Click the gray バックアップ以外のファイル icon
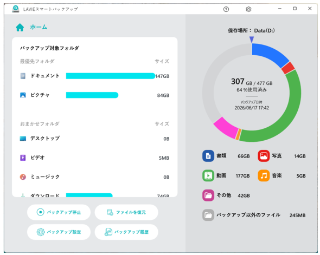 tap(208, 215)
